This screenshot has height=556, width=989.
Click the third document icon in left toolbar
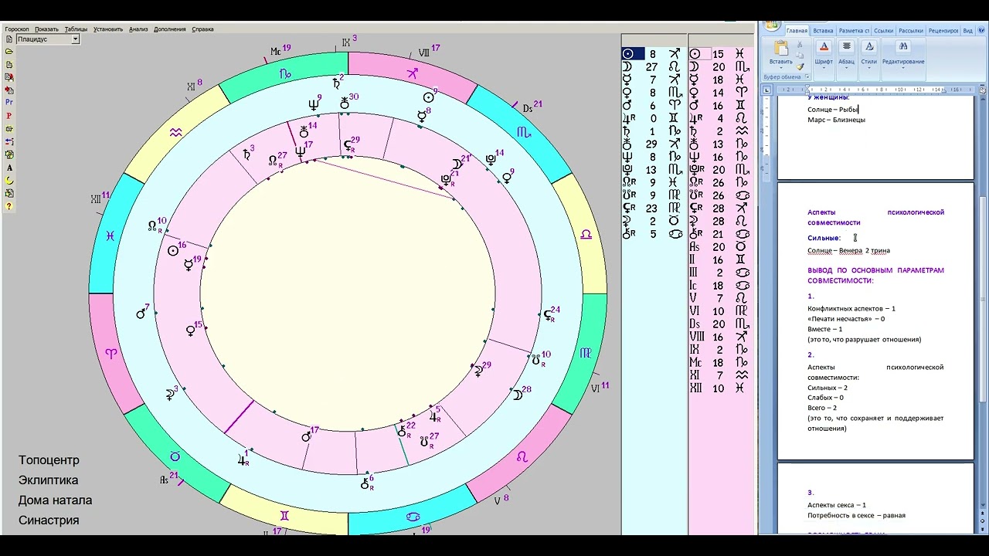click(x=9, y=65)
